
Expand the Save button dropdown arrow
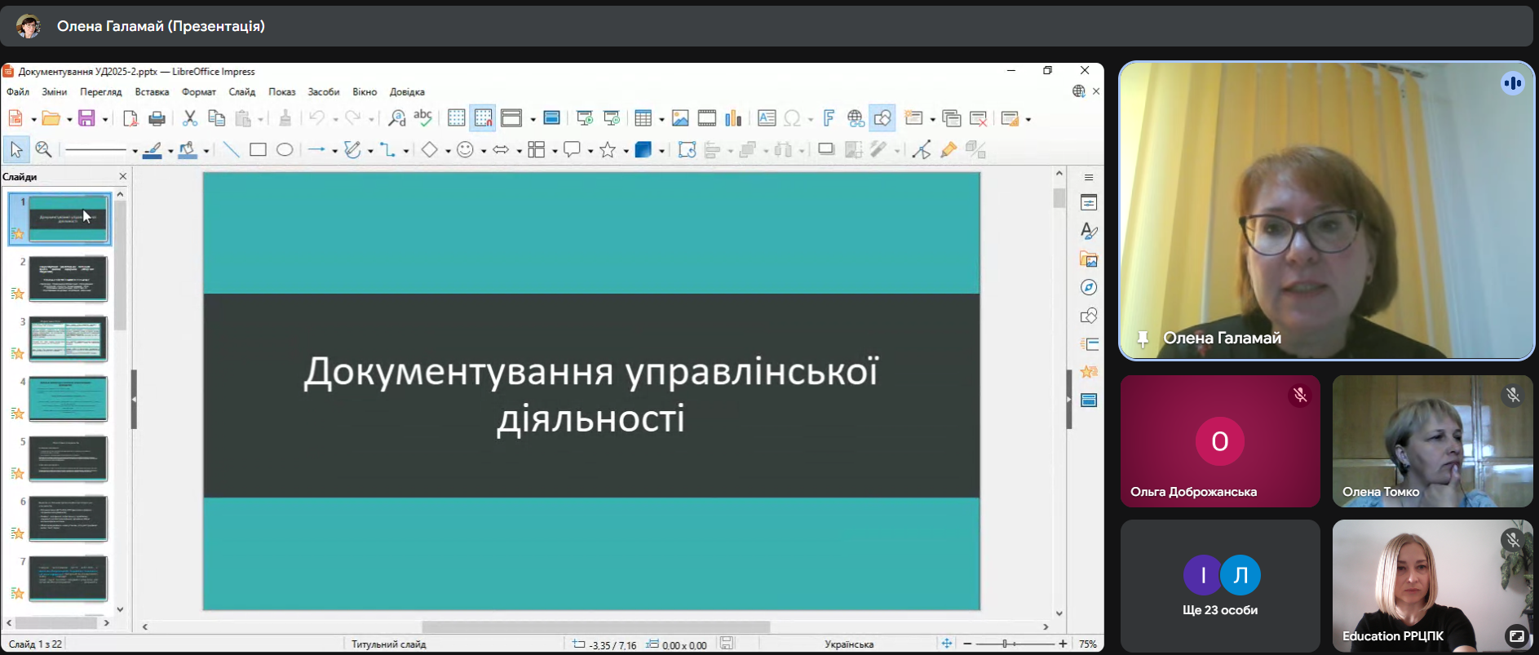[105, 120]
